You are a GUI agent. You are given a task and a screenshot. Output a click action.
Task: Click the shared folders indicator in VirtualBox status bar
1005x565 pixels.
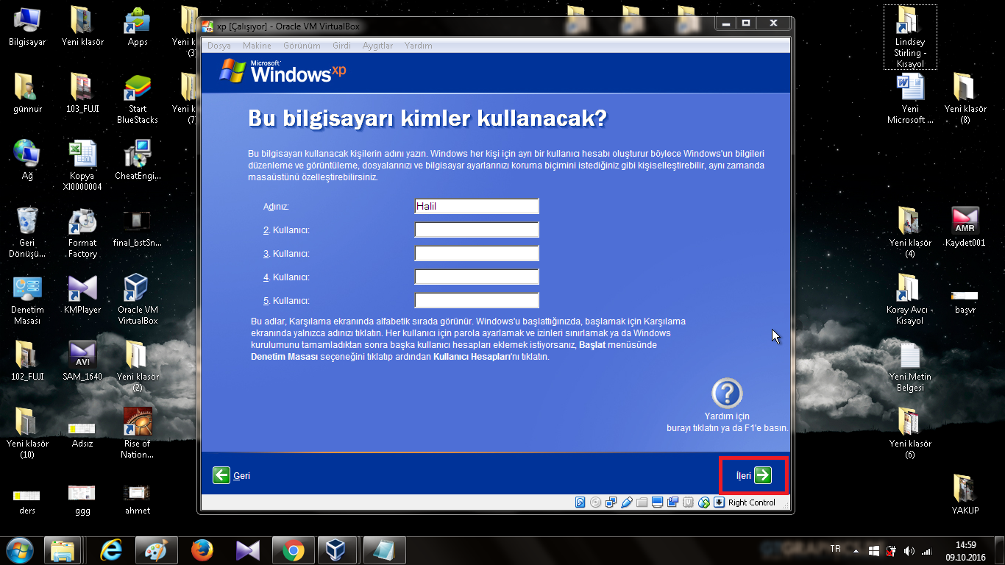click(642, 502)
